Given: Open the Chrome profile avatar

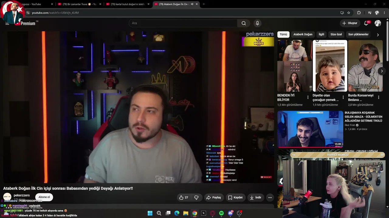Looking at the screenshot, I should [x=377, y=13].
